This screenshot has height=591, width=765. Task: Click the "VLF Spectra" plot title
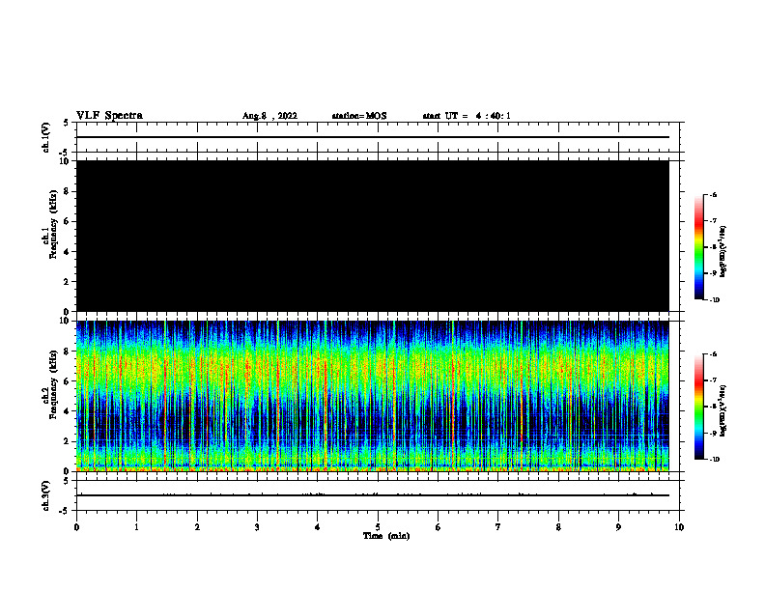point(109,116)
